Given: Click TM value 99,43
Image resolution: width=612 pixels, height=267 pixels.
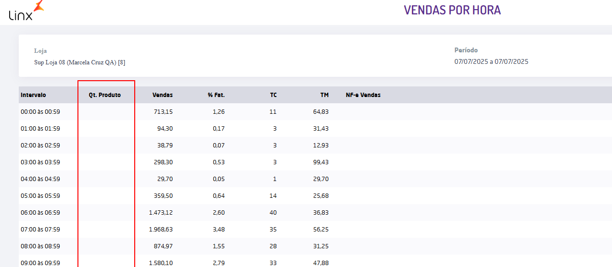Looking at the screenshot, I should pyautogui.click(x=321, y=162).
